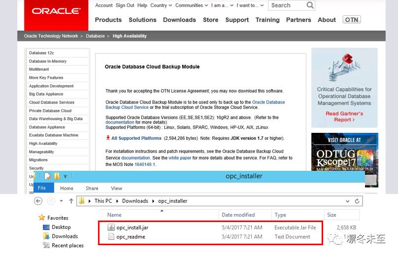Click the Properties icon in quick access toolbar

(47, 176)
